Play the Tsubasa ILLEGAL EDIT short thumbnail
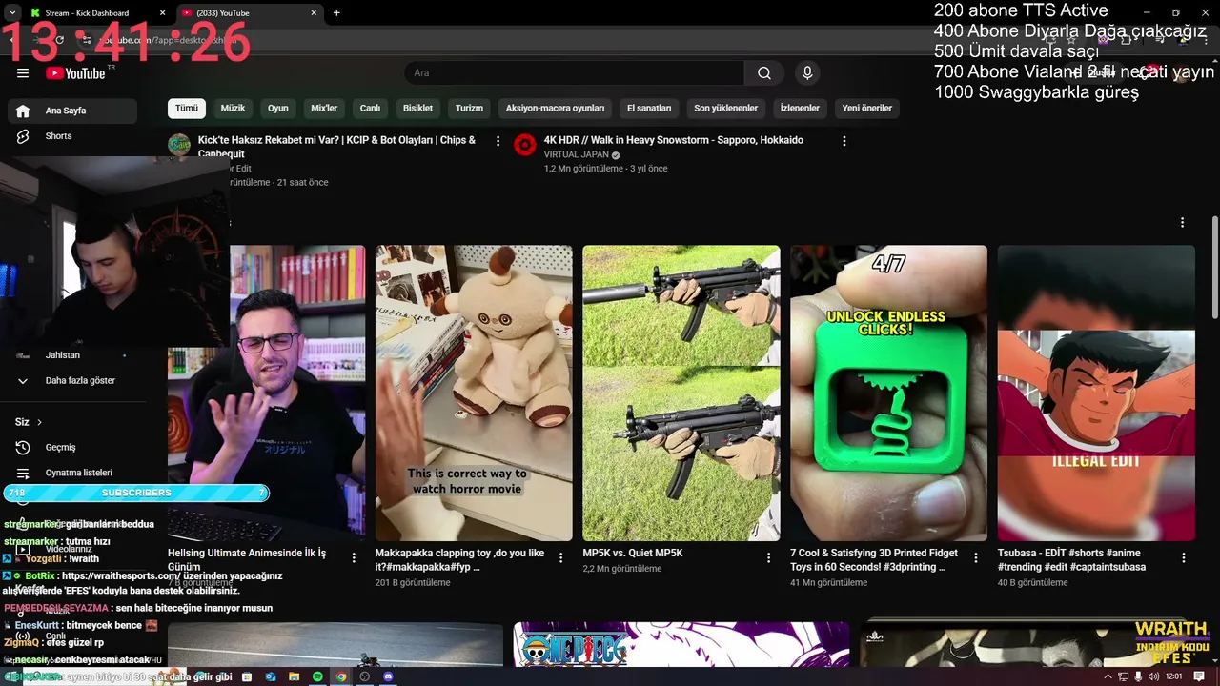Screen dimensions: 1220x686 pos(1096,393)
